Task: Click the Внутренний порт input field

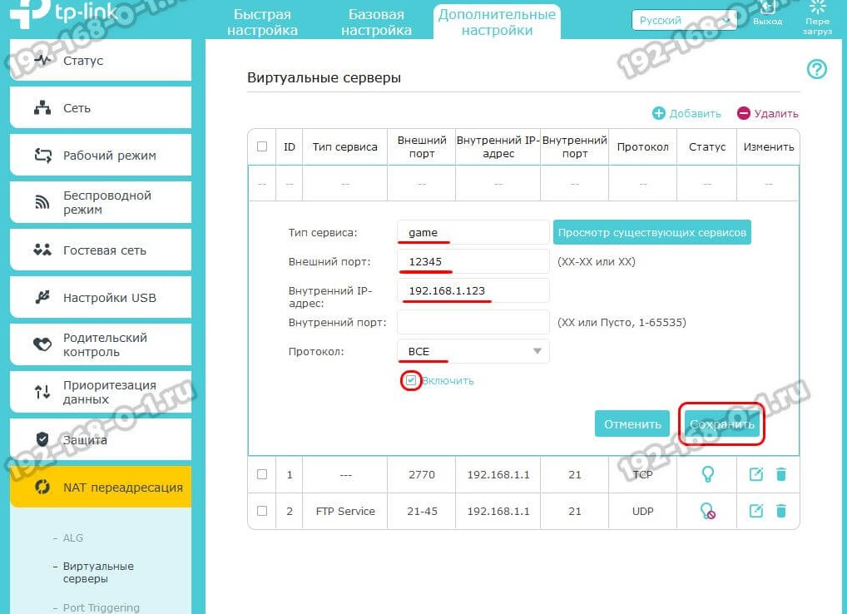Action: [x=473, y=322]
